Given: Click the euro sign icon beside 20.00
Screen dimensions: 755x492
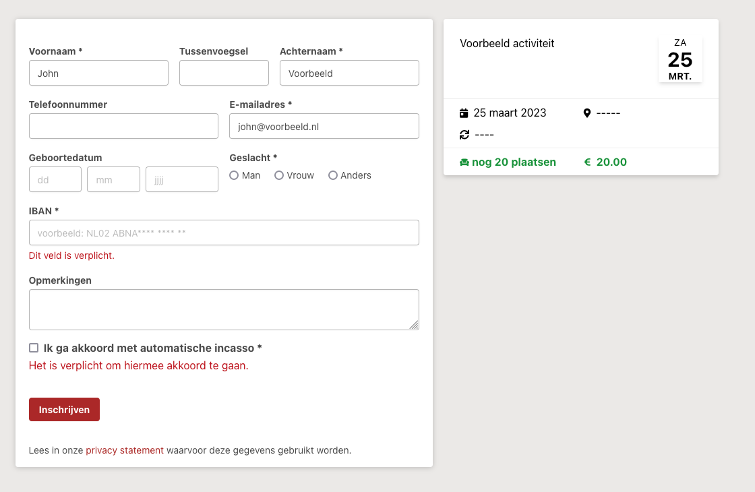Looking at the screenshot, I should point(587,162).
